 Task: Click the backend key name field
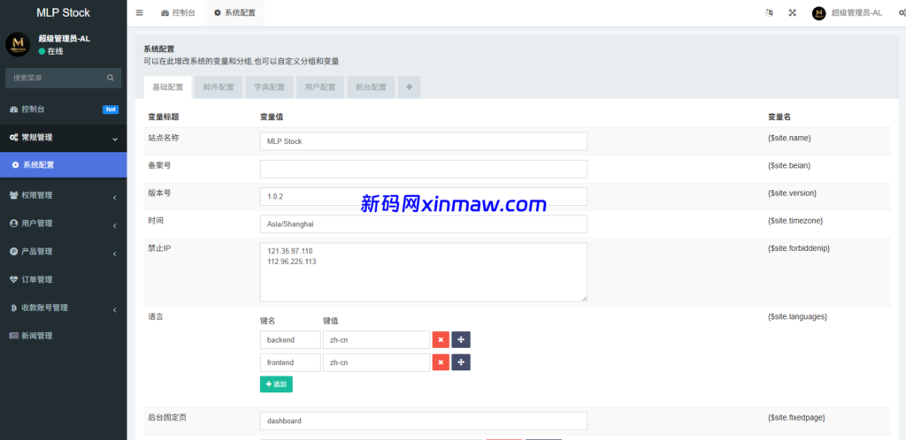[290, 339]
